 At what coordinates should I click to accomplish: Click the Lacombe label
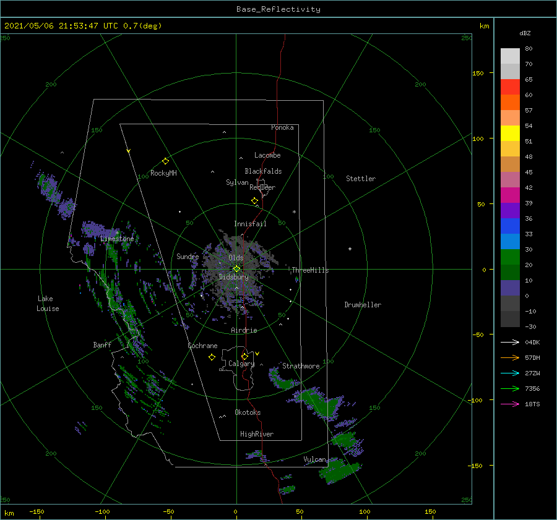coord(267,155)
